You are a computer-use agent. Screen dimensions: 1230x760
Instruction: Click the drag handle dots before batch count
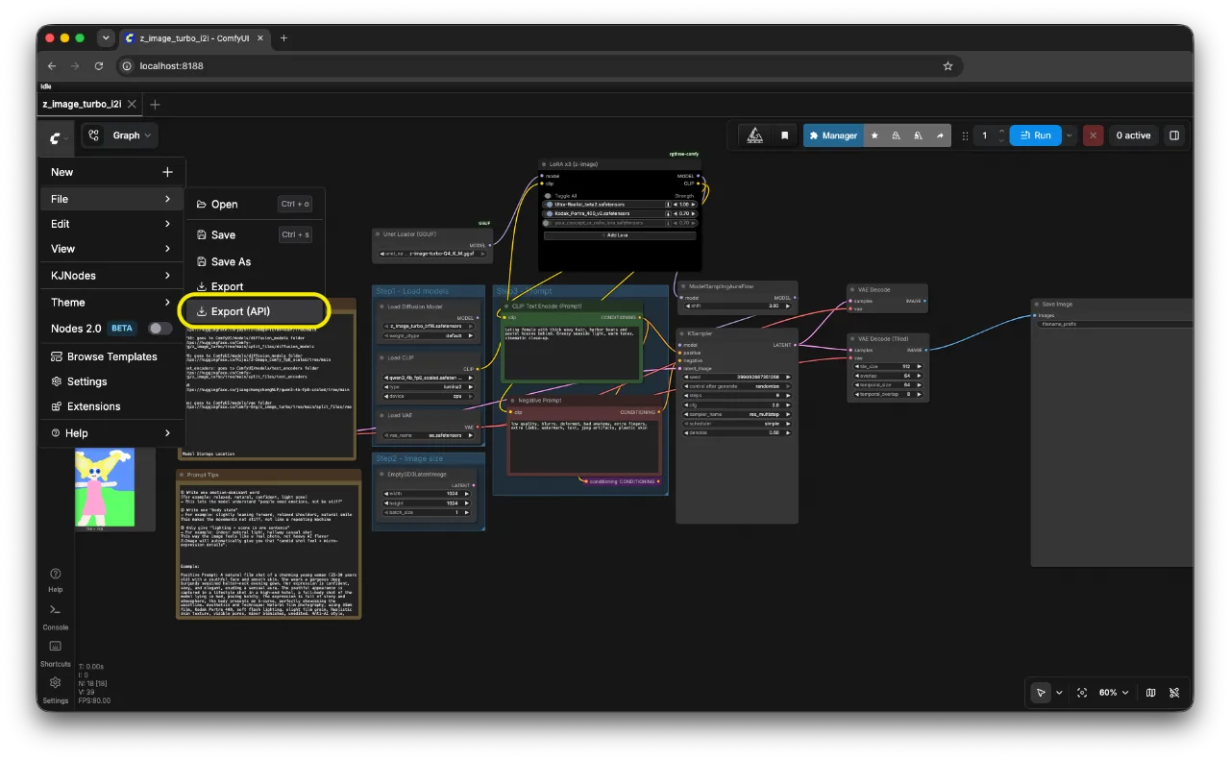(964, 135)
